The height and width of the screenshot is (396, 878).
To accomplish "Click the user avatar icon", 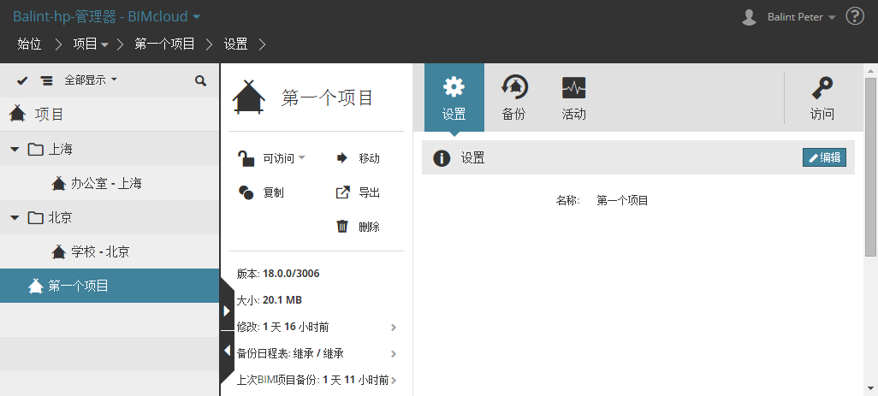I will pyautogui.click(x=750, y=17).
